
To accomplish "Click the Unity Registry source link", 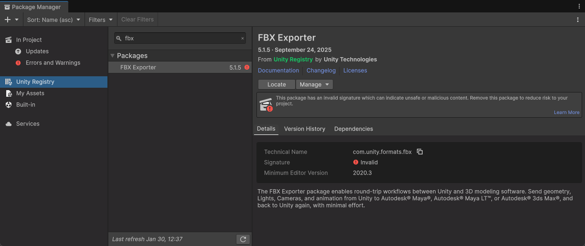I will (293, 59).
